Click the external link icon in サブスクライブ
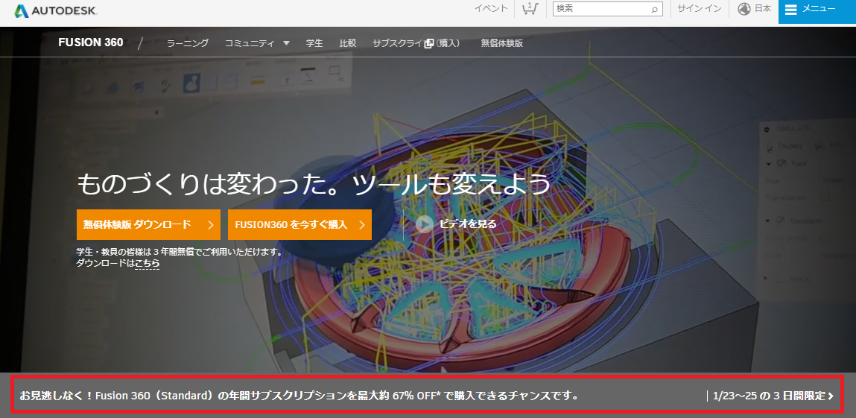 429,43
